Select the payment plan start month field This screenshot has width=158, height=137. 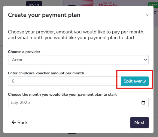tap(78, 103)
